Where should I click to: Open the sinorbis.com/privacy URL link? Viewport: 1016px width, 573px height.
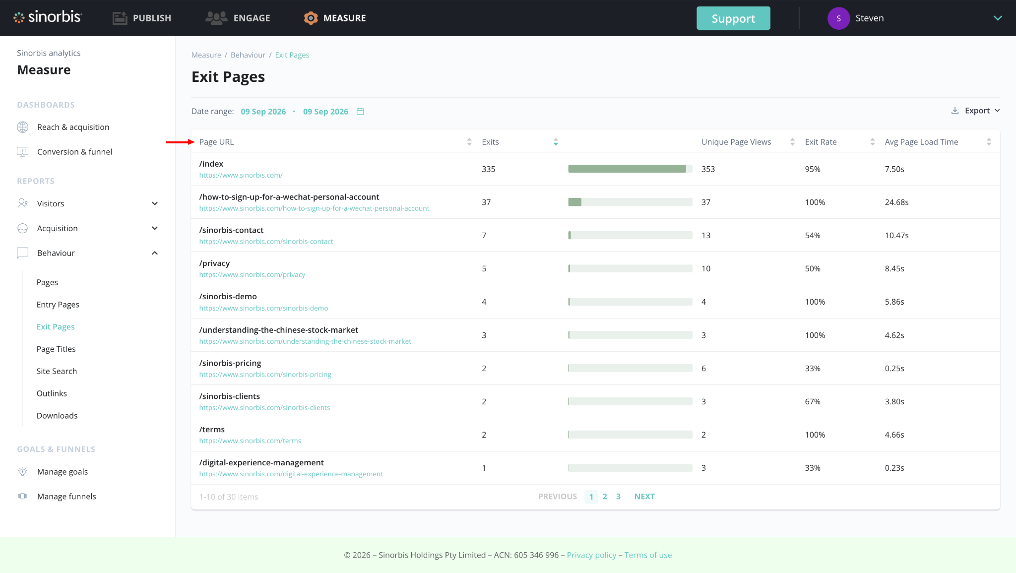click(252, 275)
